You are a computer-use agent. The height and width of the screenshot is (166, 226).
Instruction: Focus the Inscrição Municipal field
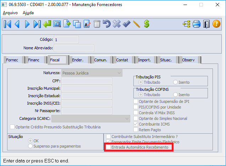pyautogui.click(x=87, y=89)
